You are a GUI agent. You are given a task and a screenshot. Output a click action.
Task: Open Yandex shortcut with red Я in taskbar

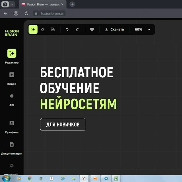[51, 178]
